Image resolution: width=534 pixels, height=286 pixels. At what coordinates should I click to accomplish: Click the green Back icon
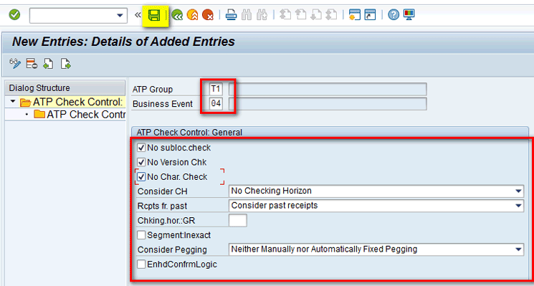coord(177,15)
